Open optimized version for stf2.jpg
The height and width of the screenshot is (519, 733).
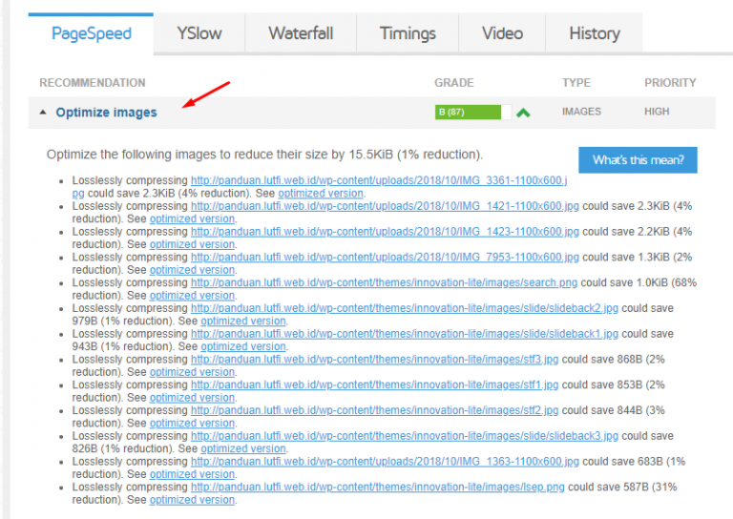(192, 424)
